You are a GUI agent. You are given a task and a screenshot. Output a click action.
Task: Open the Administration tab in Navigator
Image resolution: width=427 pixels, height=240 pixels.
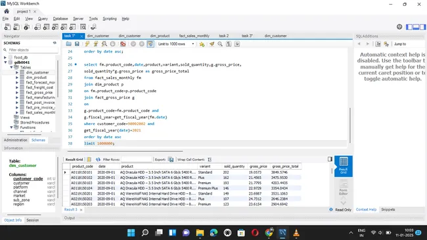coord(16,140)
